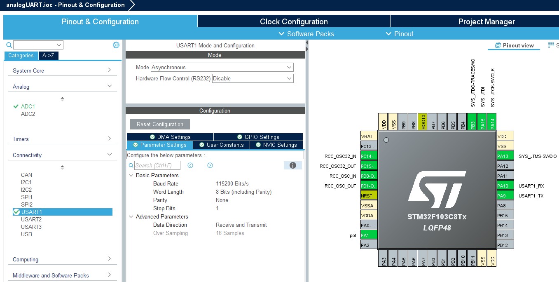Open the Software Packs dropdown menu
Viewport: 559px width, 282px height.
[x=306, y=34]
